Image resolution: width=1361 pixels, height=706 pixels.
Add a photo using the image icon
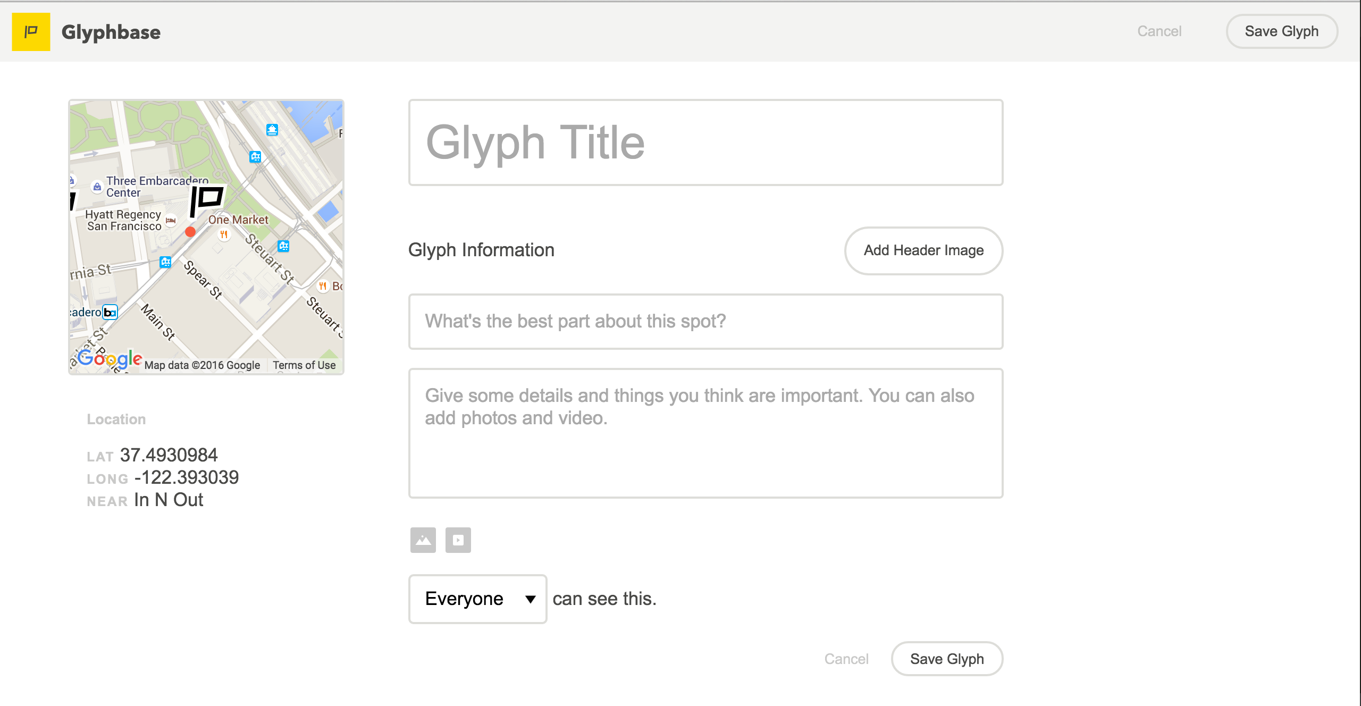coord(423,540)
